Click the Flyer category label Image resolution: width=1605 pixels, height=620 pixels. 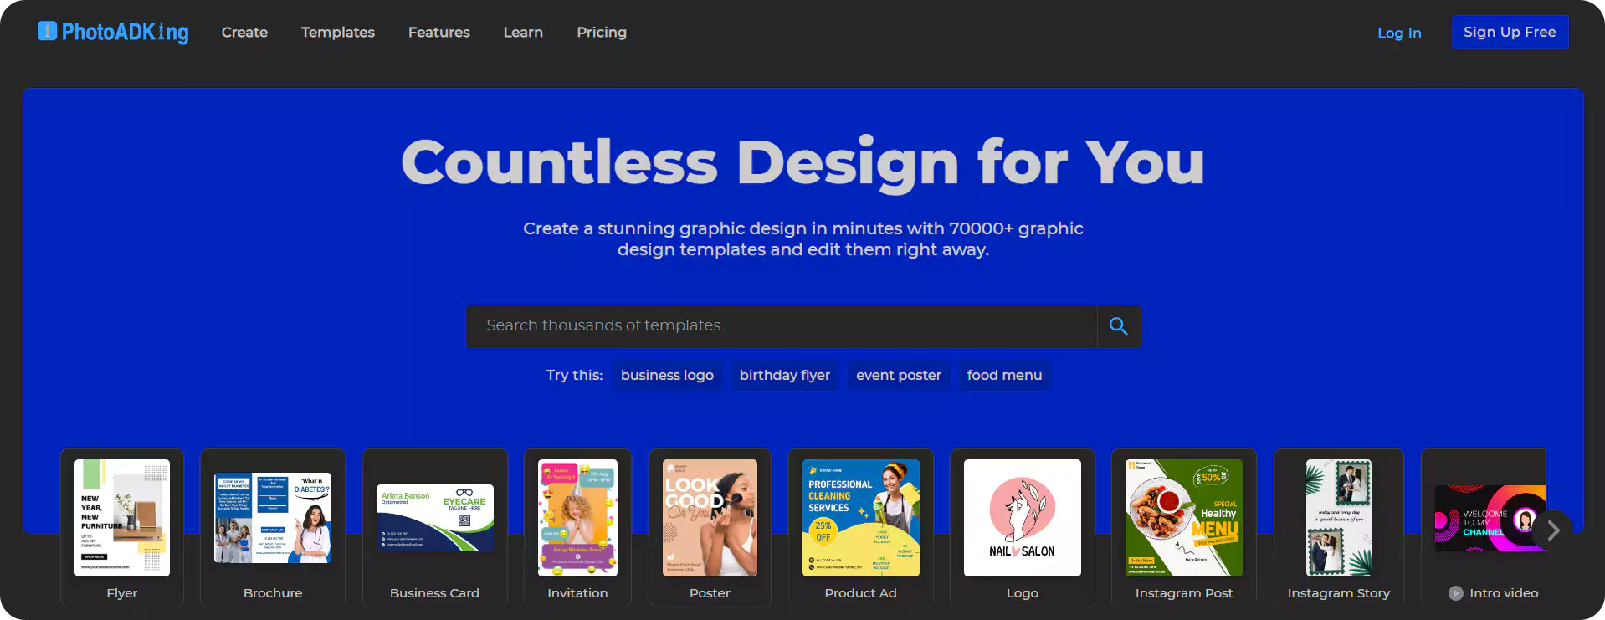pos(122,593)
